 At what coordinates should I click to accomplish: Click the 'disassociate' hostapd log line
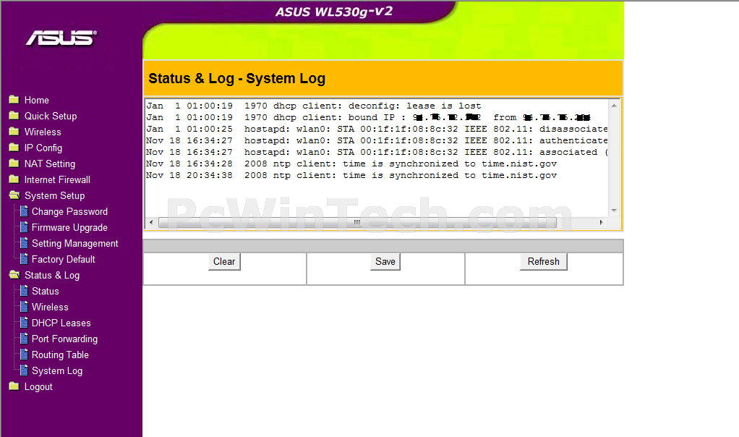click(377, 130)
